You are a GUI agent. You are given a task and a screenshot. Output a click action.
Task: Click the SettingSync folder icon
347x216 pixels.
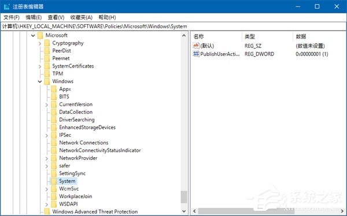click(54, 173)
